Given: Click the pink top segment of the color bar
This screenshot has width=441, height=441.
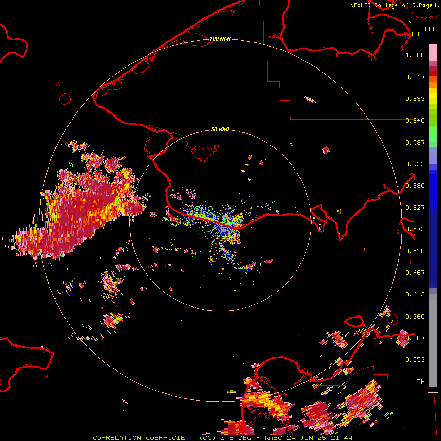Looking at the screenshot, I should (x=433, y=52).
